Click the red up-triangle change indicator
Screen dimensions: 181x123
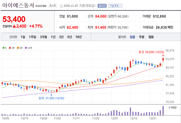14,26
